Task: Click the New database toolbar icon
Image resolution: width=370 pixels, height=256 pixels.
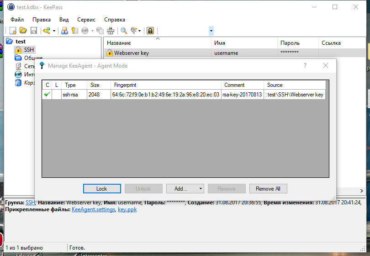Action: [x=13, y=31]
